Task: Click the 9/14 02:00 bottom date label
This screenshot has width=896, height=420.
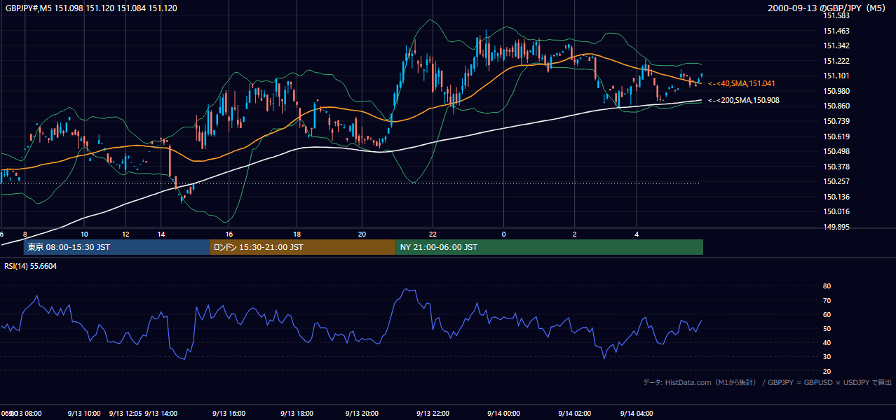Action: (x=575, y=413)
